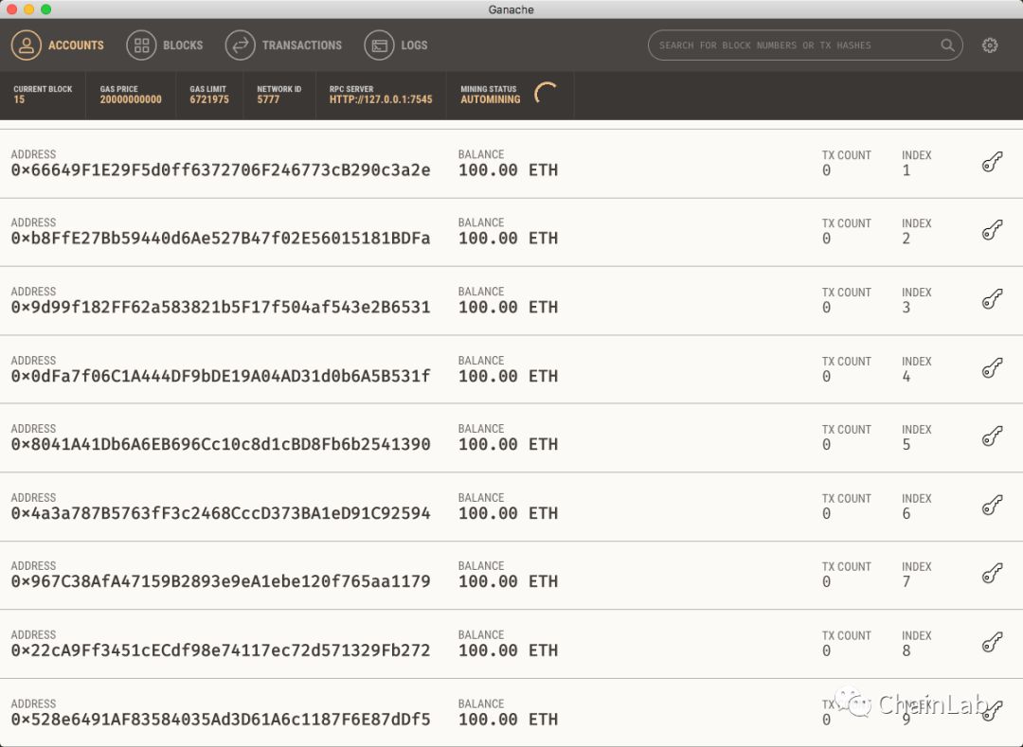
Task: Show private key for account index 1
Action: tap(993, 162)
